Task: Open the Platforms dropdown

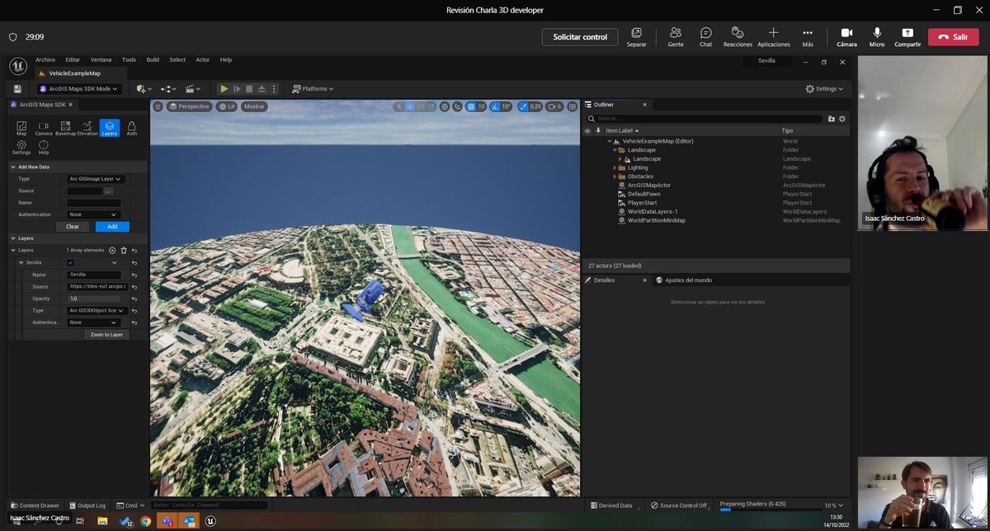Action: click(314, 88)
